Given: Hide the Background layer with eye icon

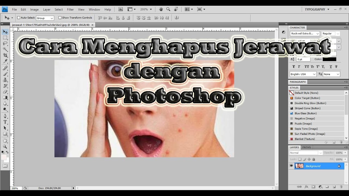Looking at the screenshot, I should click(291, 166).
